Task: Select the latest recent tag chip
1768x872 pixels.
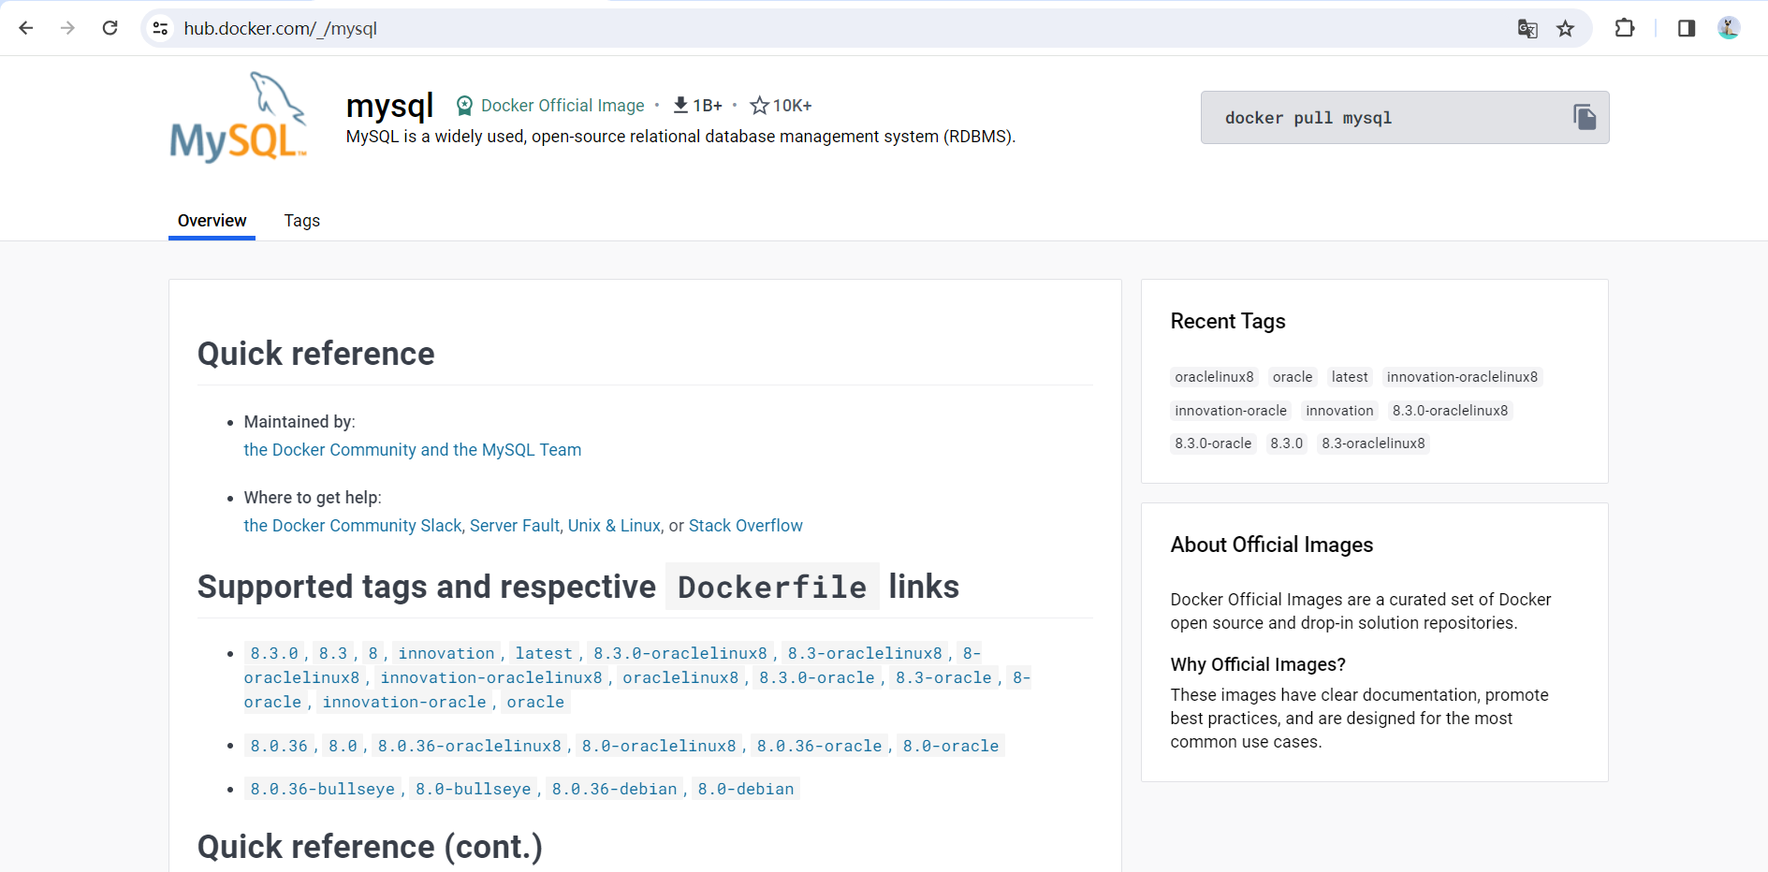Action: [1350, 377]
